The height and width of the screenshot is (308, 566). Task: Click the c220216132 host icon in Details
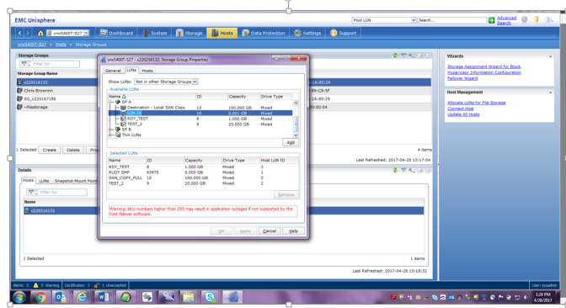pos(27,210)
